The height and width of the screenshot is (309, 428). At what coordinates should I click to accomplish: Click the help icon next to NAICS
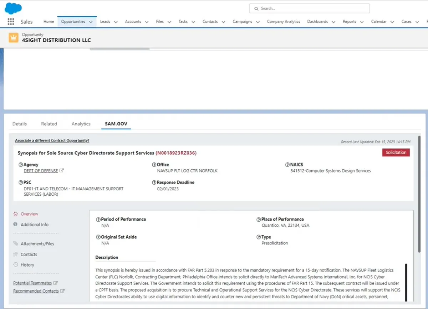pos(287,165)
